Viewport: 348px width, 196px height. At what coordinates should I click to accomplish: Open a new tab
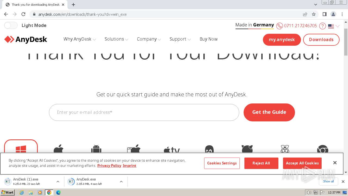pos(73,5)
